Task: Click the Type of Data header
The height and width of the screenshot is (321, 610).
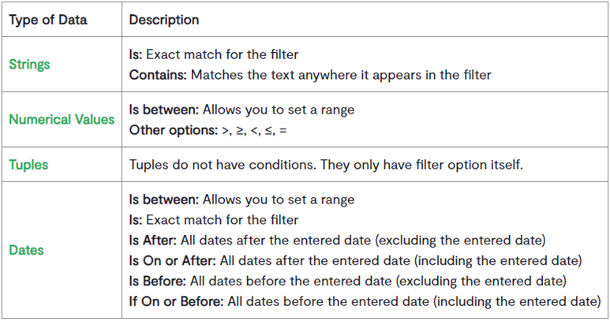Action: coord(48,20)
